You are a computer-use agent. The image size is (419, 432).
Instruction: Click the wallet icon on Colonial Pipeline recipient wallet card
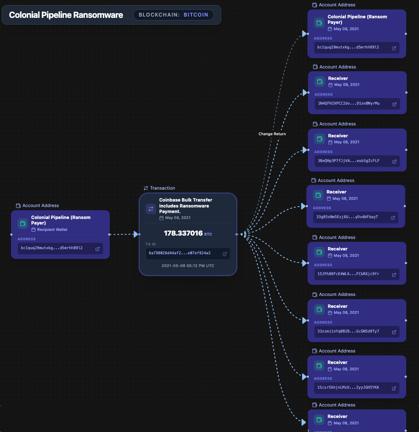(22, 223)
